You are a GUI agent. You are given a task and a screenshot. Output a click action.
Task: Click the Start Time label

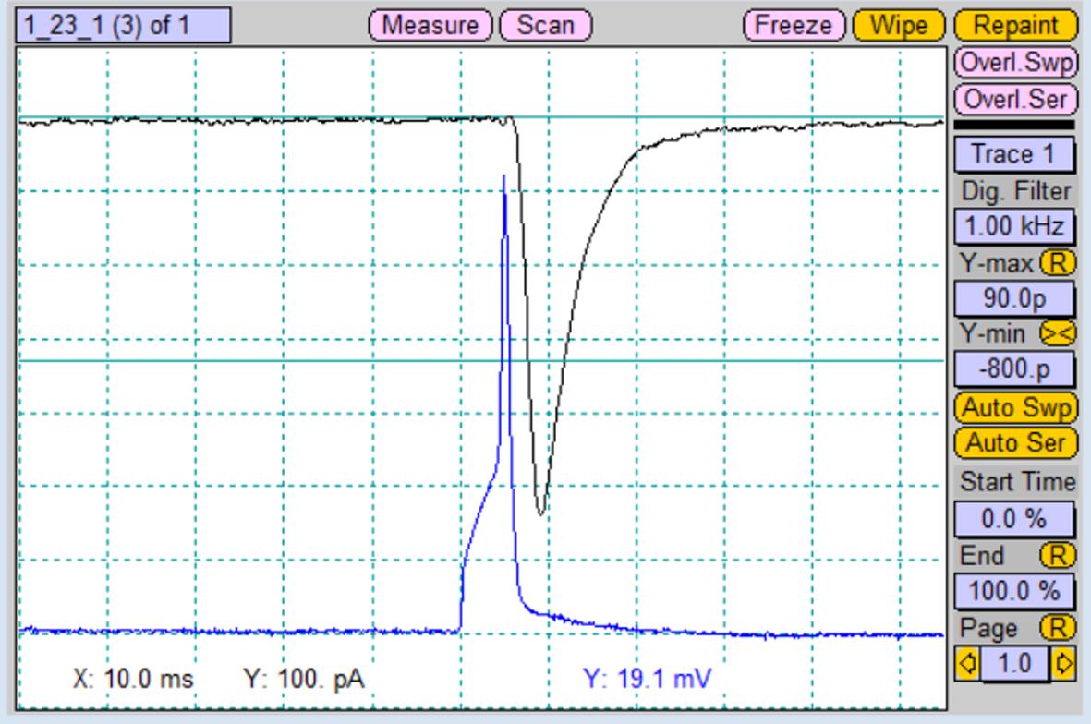tap(1017, 481)
